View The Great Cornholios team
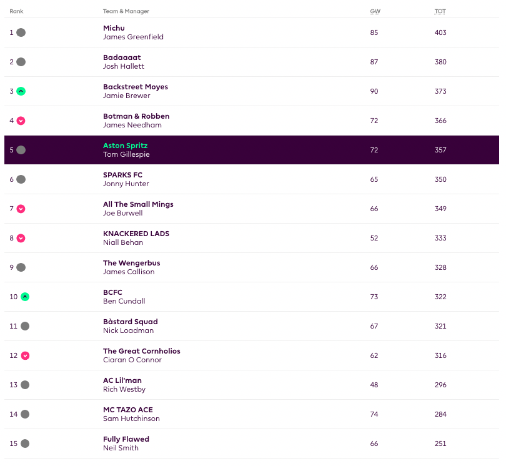The image size is (506, 466). tap(142, 351)
